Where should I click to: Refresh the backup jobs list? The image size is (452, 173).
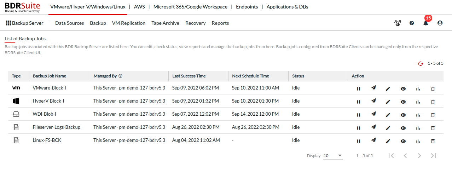pyautogui.click(x=421, y=64)
